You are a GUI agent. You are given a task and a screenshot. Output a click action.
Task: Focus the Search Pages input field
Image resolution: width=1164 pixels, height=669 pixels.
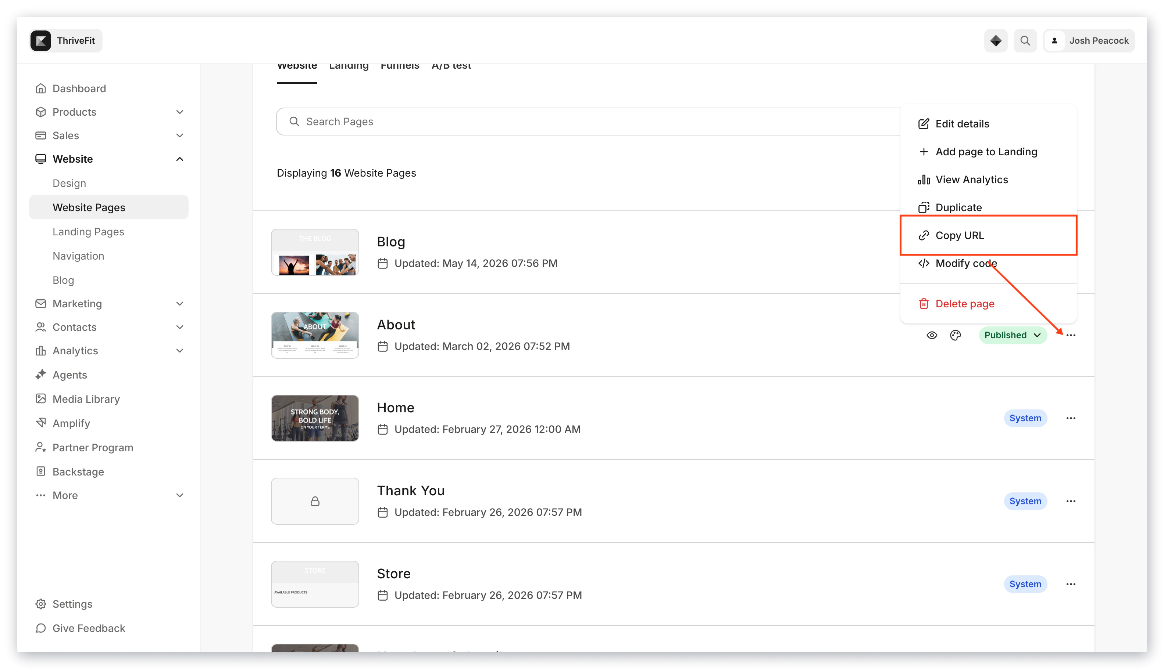click(588, 121)
